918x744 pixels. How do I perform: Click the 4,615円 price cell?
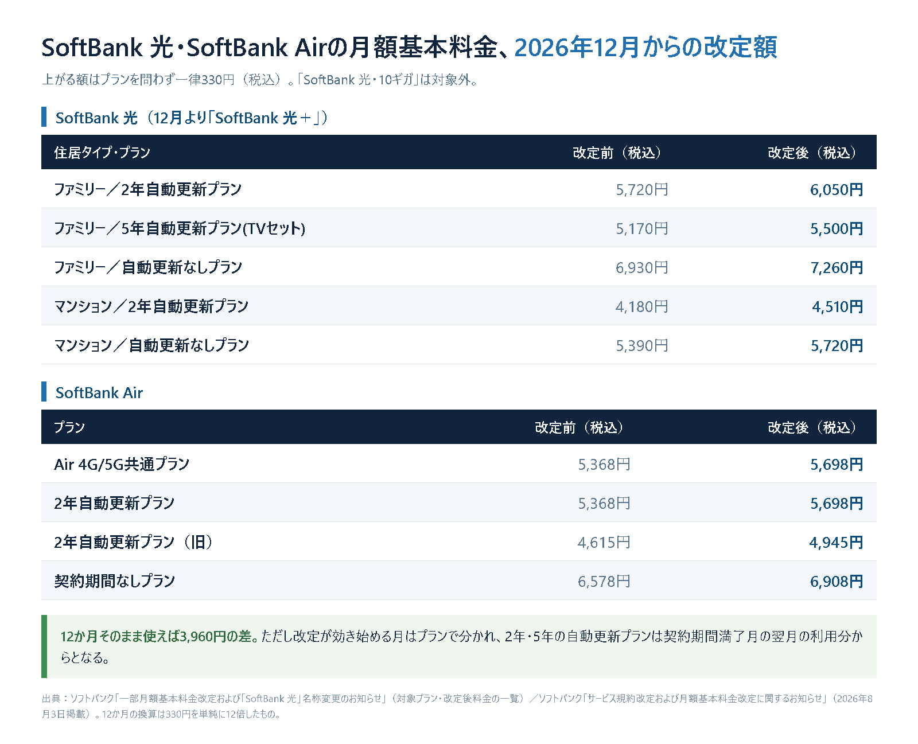(604, 543)
